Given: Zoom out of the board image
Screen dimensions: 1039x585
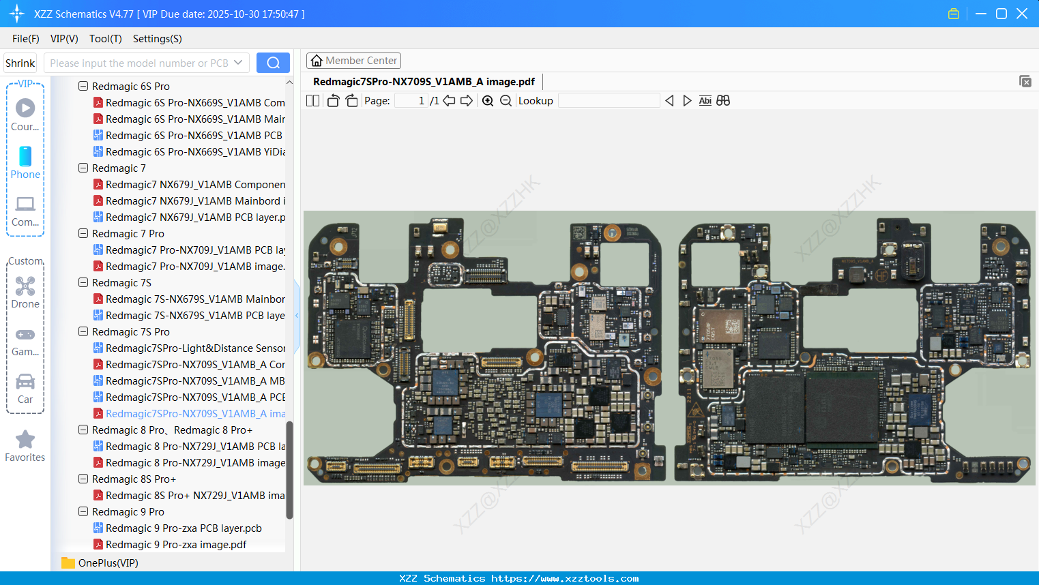Looking at the screenshot, I should coord(506,100).
